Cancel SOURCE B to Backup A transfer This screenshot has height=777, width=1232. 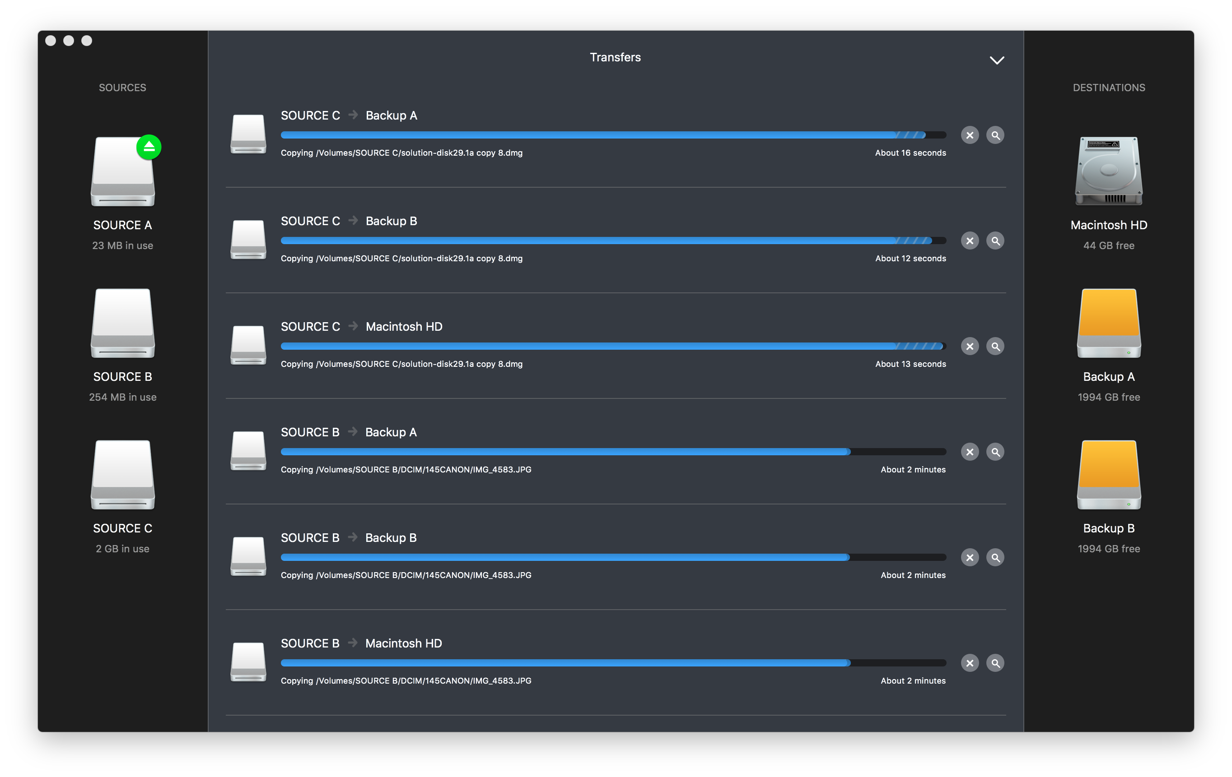click(x=970, y=452)
